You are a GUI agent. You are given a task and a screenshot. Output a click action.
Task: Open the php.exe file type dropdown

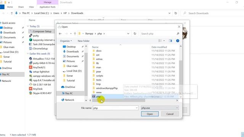click(x=160, y=108)
